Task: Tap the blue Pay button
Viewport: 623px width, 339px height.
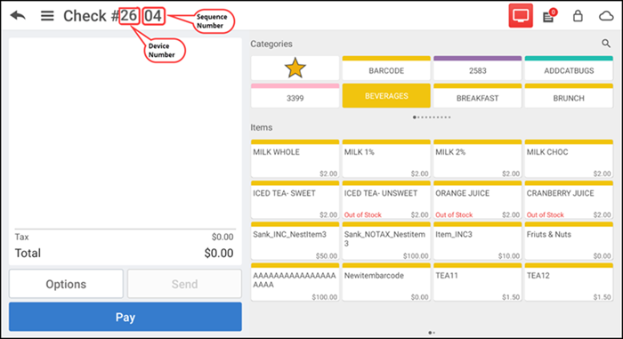Action: tap(125, 317)
